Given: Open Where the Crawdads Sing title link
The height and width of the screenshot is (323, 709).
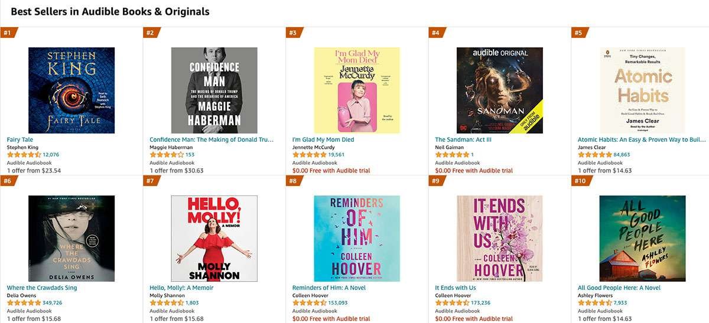Looking at the screenshot, I should click(42, 288).
